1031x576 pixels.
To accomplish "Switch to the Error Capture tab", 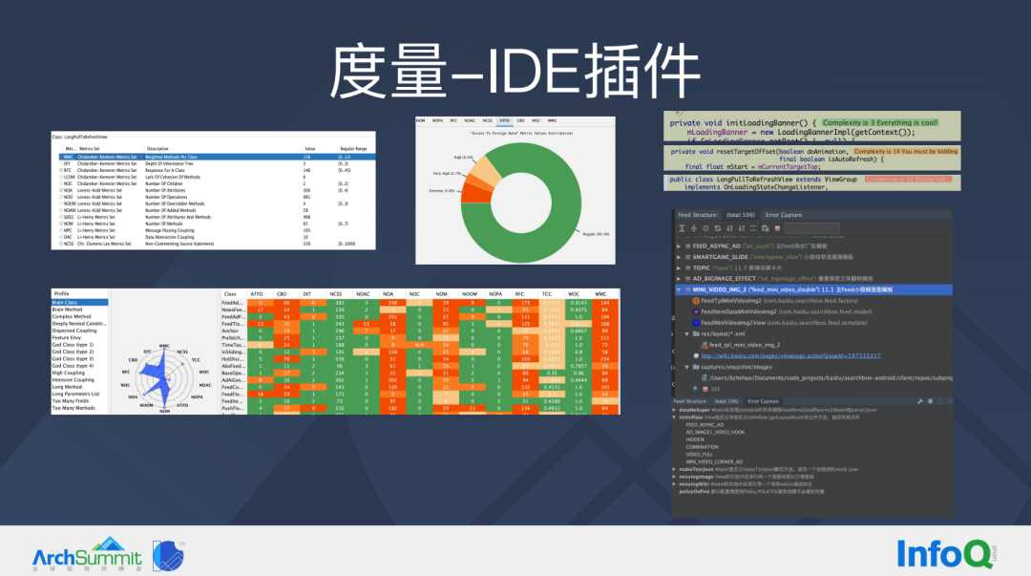I will click(782, 215).
